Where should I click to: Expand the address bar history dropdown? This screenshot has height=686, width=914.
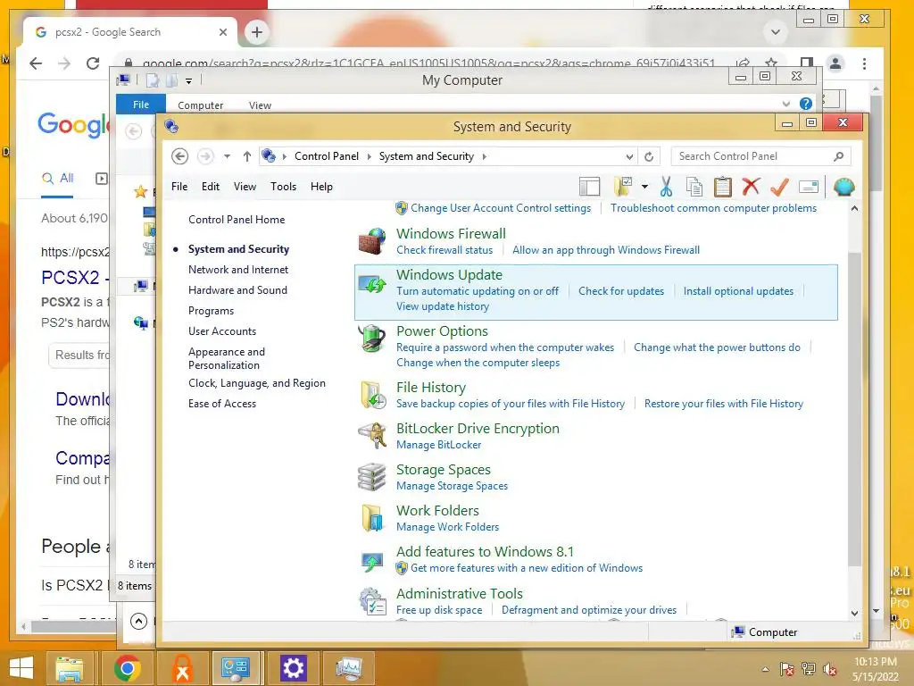click(629, 156)
